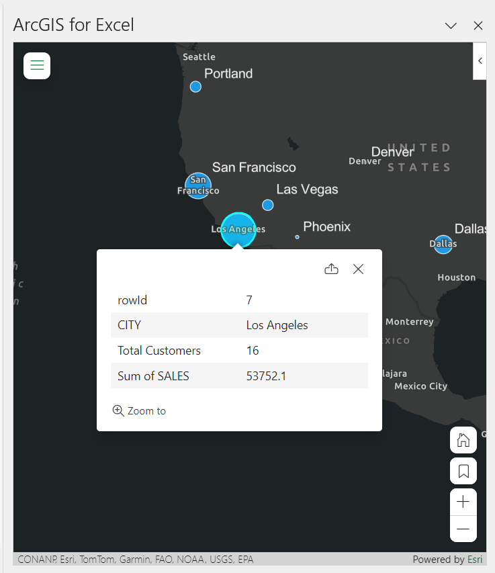Open the Esri attribution link
Screen dimensions: 495x573
475,560
